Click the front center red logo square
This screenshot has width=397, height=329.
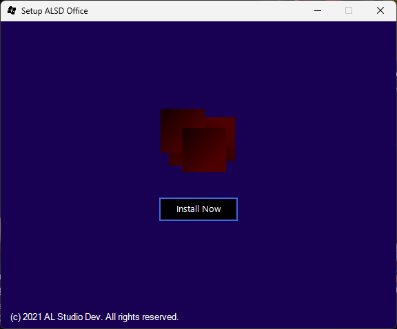tap(204, 150)
